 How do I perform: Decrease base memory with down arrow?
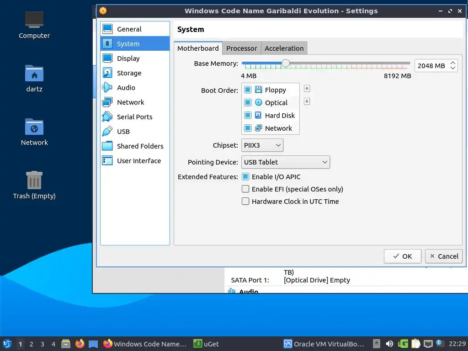pos(453,68)
